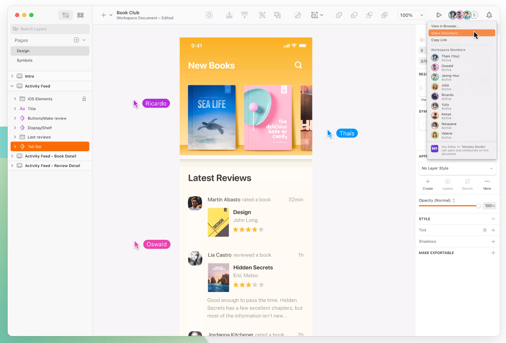This screenshot has width=506, height=343.
Task: Select the Symbols page
Action: pyautogui.click(x=50, y=61)
